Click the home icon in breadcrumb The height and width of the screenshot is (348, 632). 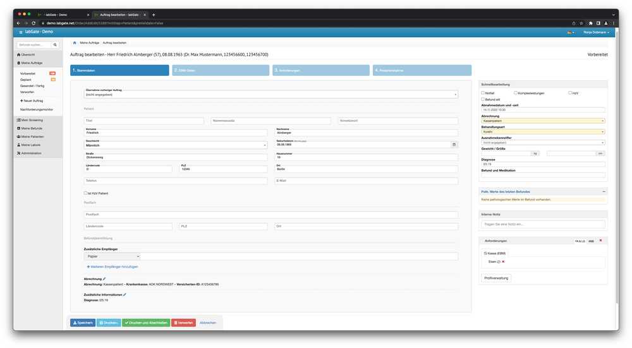pos(75,42)
